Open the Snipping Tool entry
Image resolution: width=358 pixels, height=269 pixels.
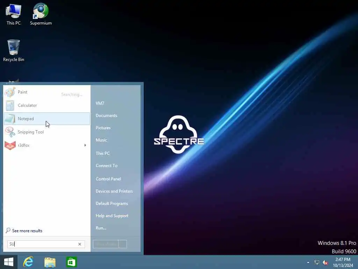click(x=47, y=132)
